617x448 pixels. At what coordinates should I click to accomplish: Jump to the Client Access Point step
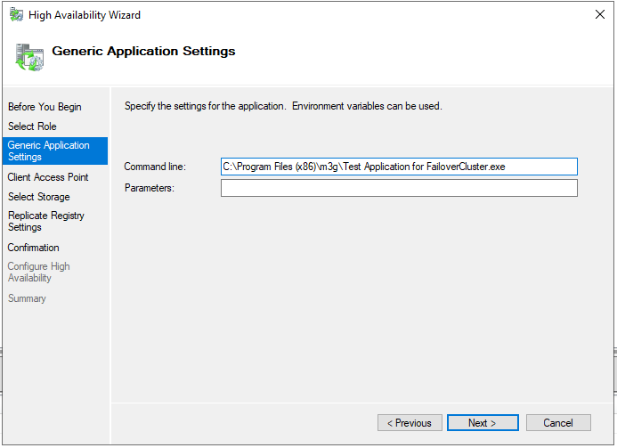(x=48, y=177)
